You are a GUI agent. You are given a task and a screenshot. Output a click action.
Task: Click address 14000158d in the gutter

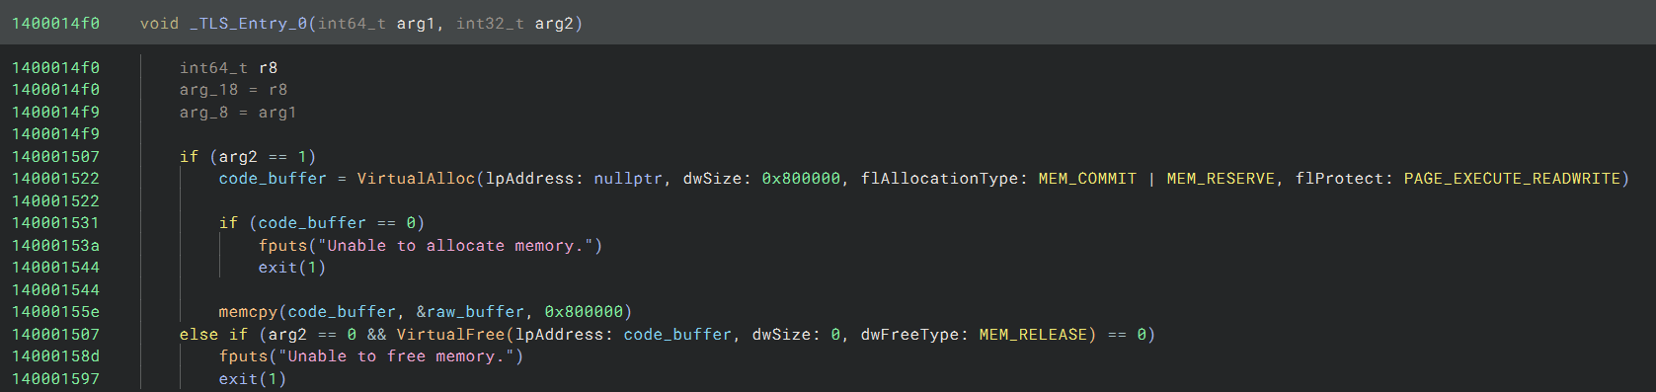pos(55,356)
